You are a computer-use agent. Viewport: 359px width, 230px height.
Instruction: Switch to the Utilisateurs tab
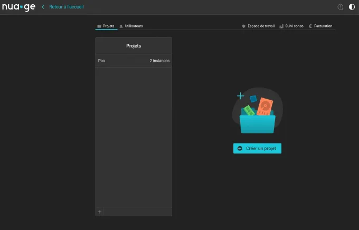131,26
